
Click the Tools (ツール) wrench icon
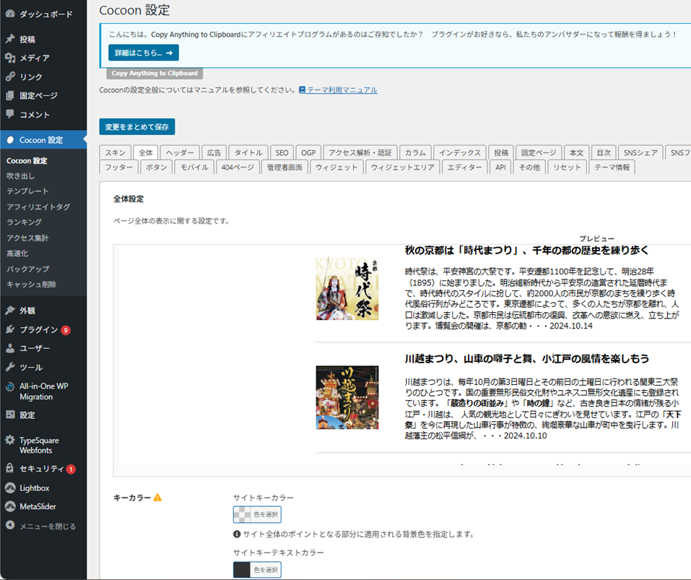click(x=10, y=368)
